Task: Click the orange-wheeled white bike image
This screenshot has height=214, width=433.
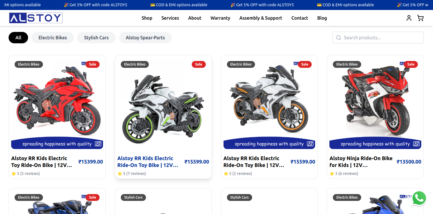Action: click(269, 100)
